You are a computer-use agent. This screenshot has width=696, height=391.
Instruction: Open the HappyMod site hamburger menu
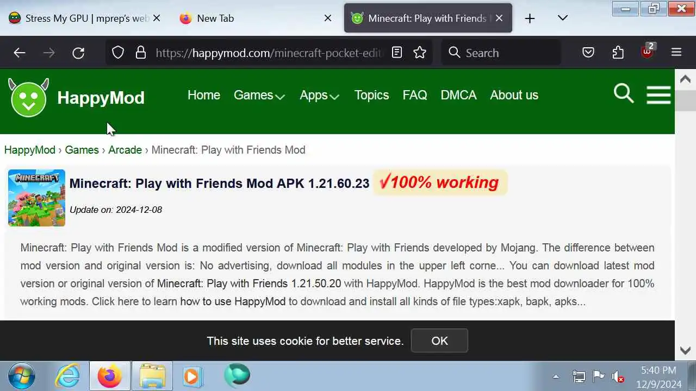point(658,94)
